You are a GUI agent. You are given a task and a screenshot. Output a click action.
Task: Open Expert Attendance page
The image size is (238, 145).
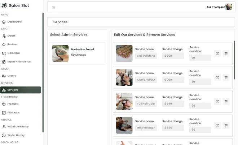pos(21,62)
